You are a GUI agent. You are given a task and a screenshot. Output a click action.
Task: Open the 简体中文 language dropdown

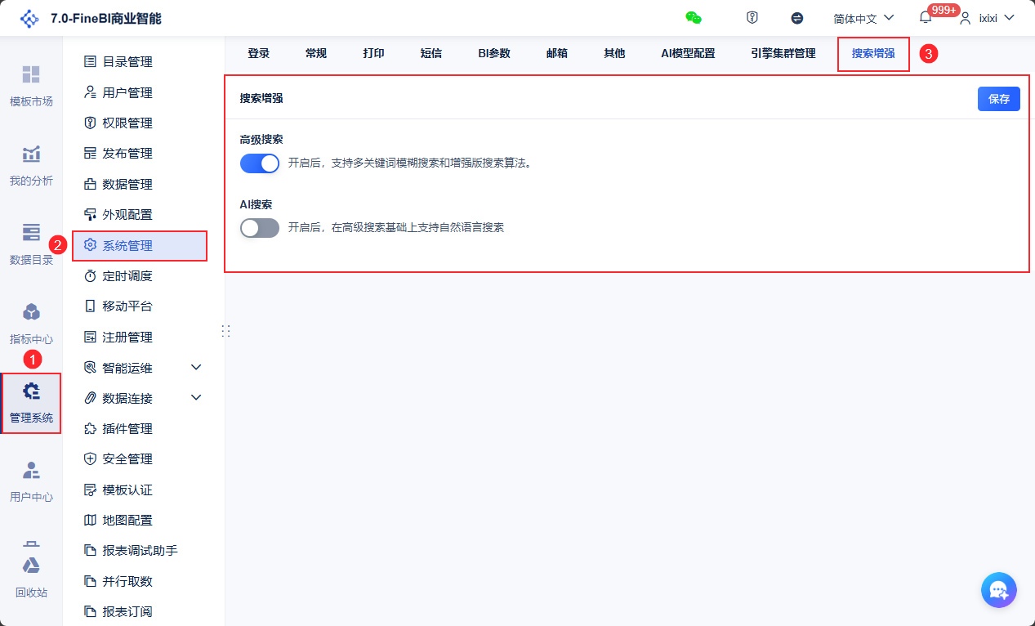[x=863, y=18]
